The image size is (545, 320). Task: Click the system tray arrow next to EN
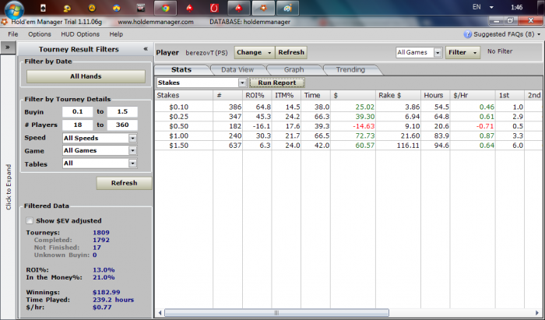[x=491, y=7]
